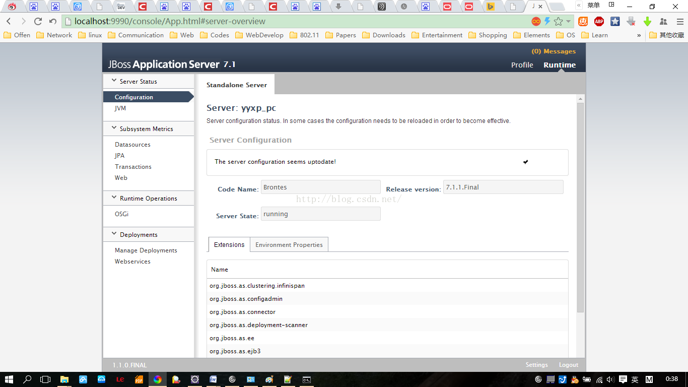The width and height of the screenshot is (688, 387).
Task: Select row org.jboss.as.connector
Action: [x=387, y=311]
